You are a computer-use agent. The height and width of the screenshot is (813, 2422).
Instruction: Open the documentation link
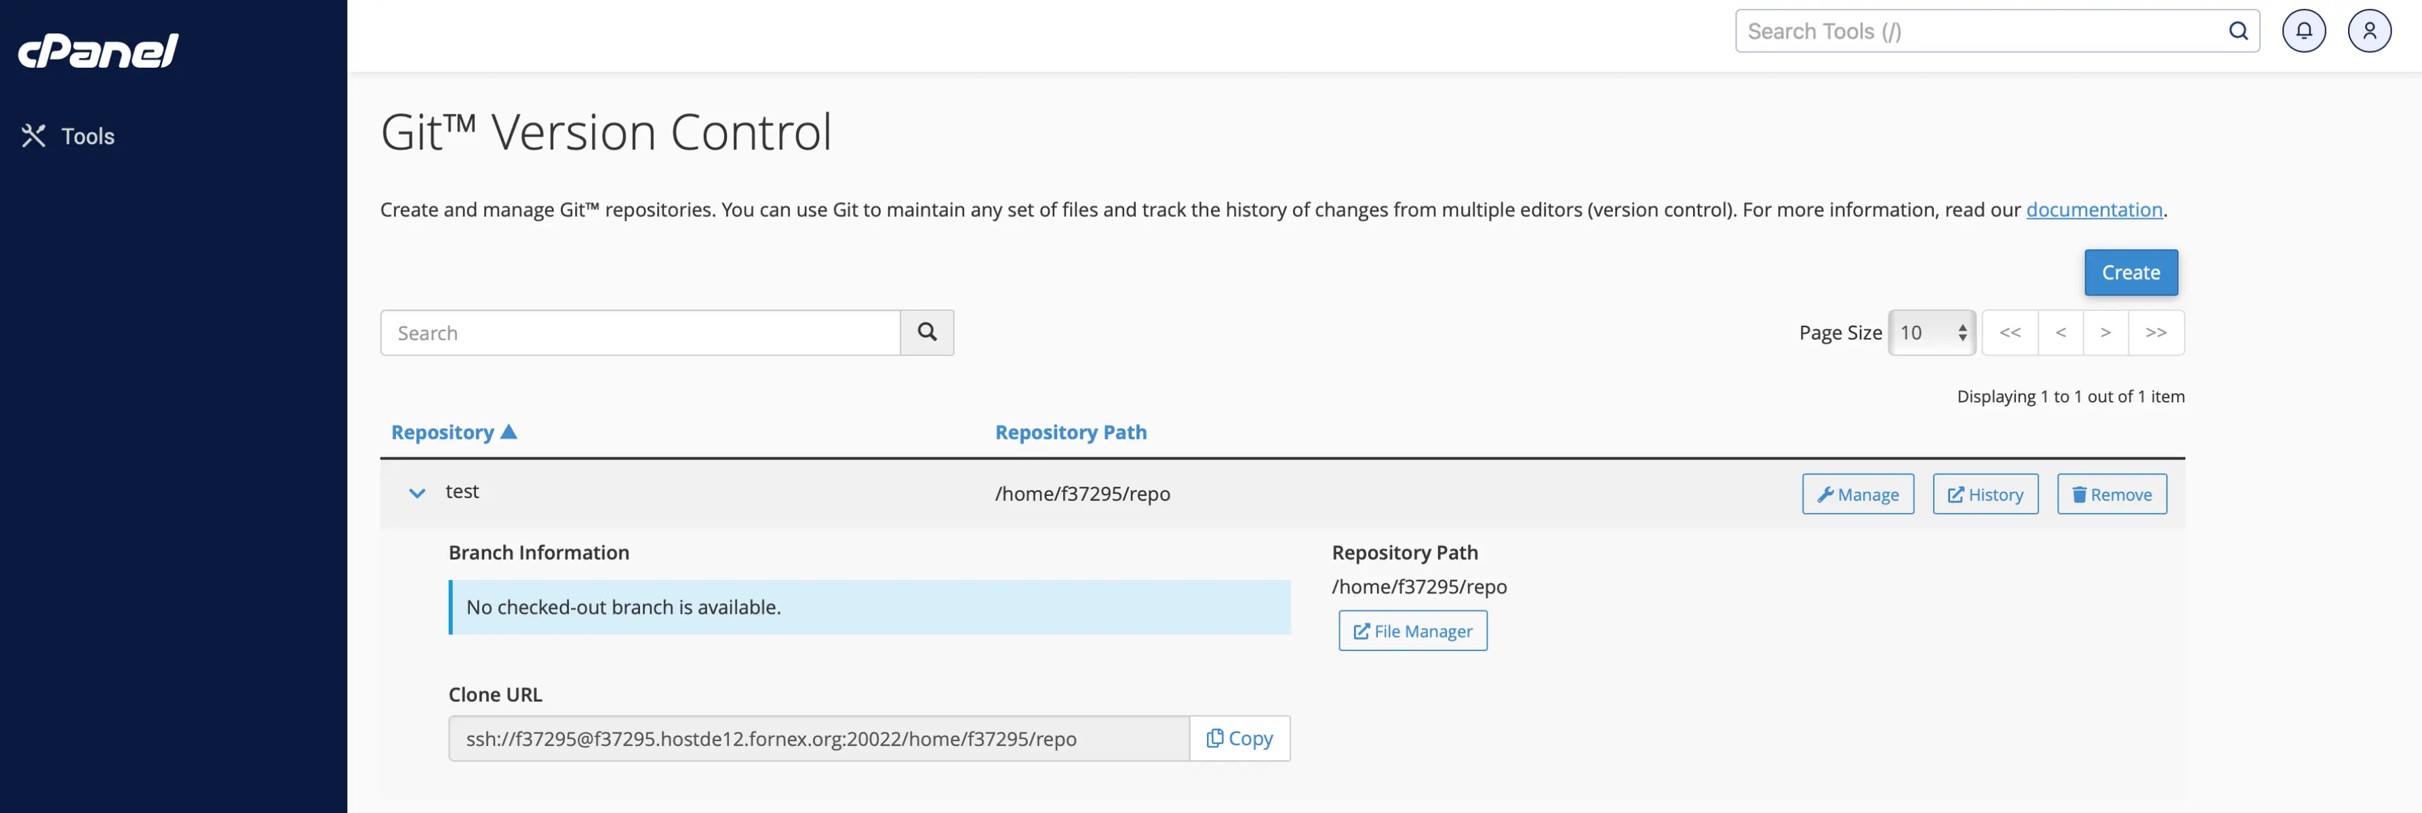pos(2094,209)
